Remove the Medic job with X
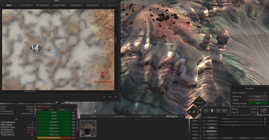This screenshot has height=140, width=269. click(x=265, y=119)
